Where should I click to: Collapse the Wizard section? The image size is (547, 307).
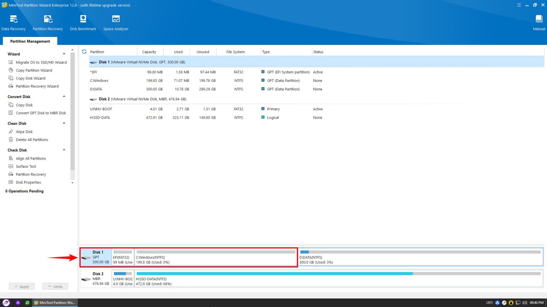(x=64, y=54)
